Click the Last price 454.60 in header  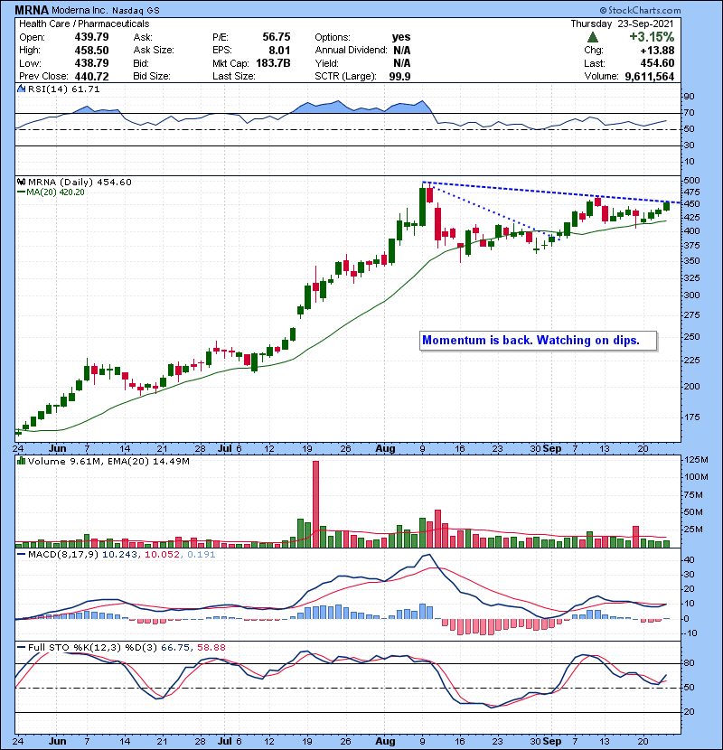[657, 63]
